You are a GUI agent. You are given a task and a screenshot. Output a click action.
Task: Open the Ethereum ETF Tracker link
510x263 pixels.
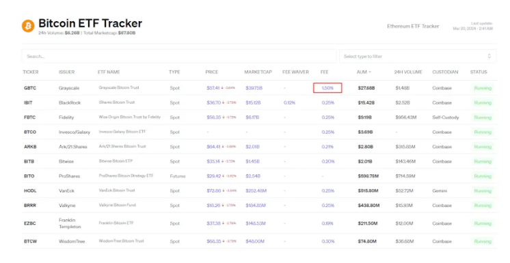pyautogui.click(x=413, y=27)
